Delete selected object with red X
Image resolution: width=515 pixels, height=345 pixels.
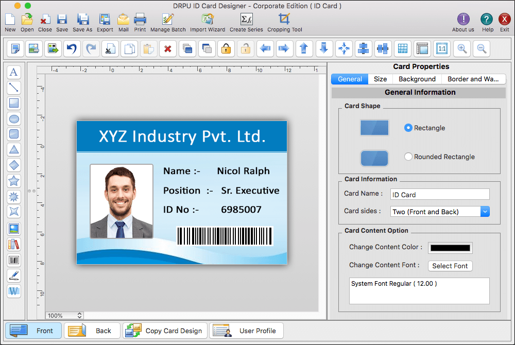tap(168, 48)
